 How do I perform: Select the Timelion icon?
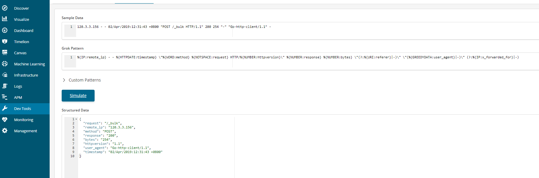pos(5,41)
